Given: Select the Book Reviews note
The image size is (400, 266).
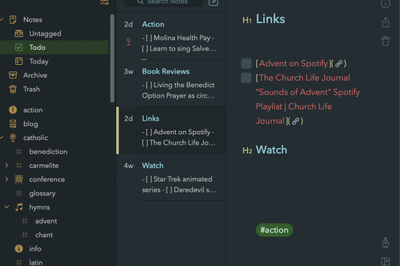Looking at the screenshot, I should (x=171, y=83).
